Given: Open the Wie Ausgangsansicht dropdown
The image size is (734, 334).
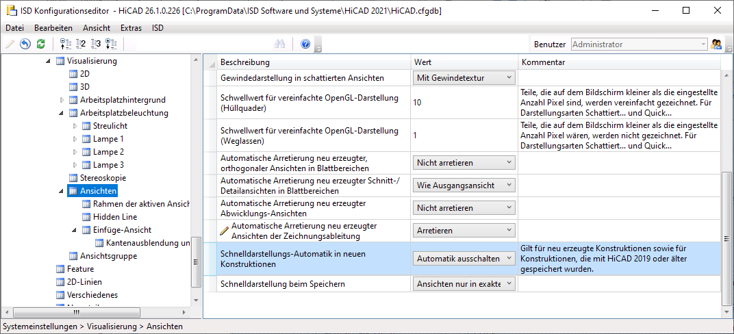Looking at the screenshot, I should (x=464, y=185).
